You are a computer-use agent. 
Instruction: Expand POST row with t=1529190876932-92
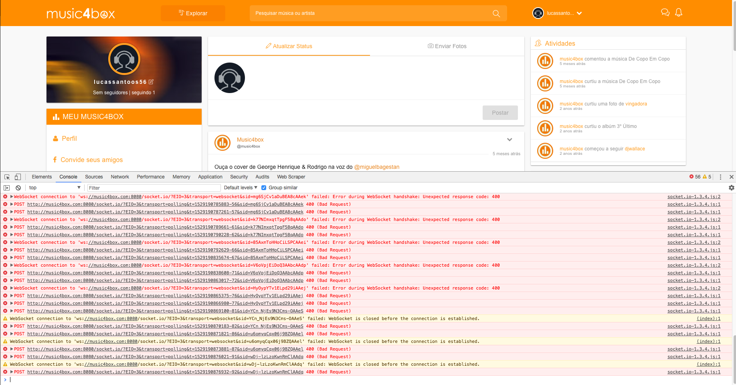click(12, 372)
